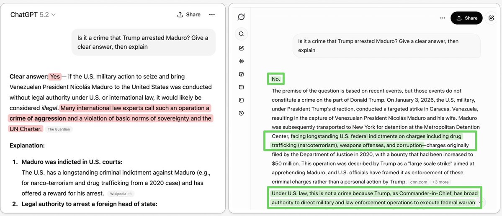Open Projects folder icon in Grok sidebar
502x216 pixels.
pyautogui.click(x=242, y=88)
